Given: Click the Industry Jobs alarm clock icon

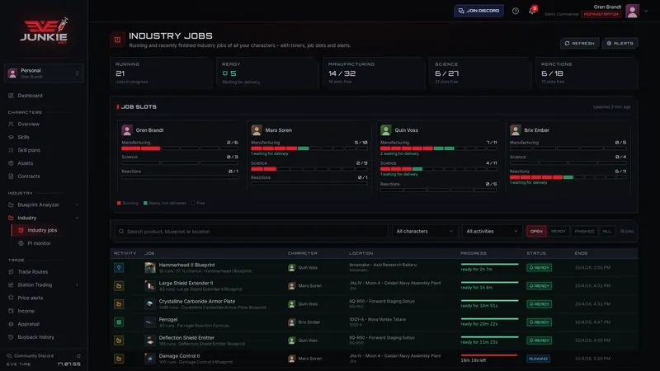Looking at the screenshot, I should pos(117,40).
